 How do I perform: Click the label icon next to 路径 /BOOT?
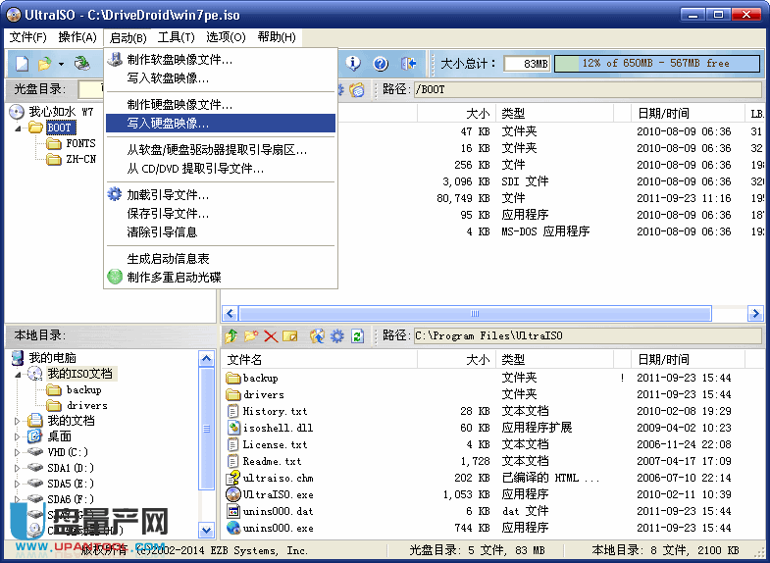coord(357,90)
